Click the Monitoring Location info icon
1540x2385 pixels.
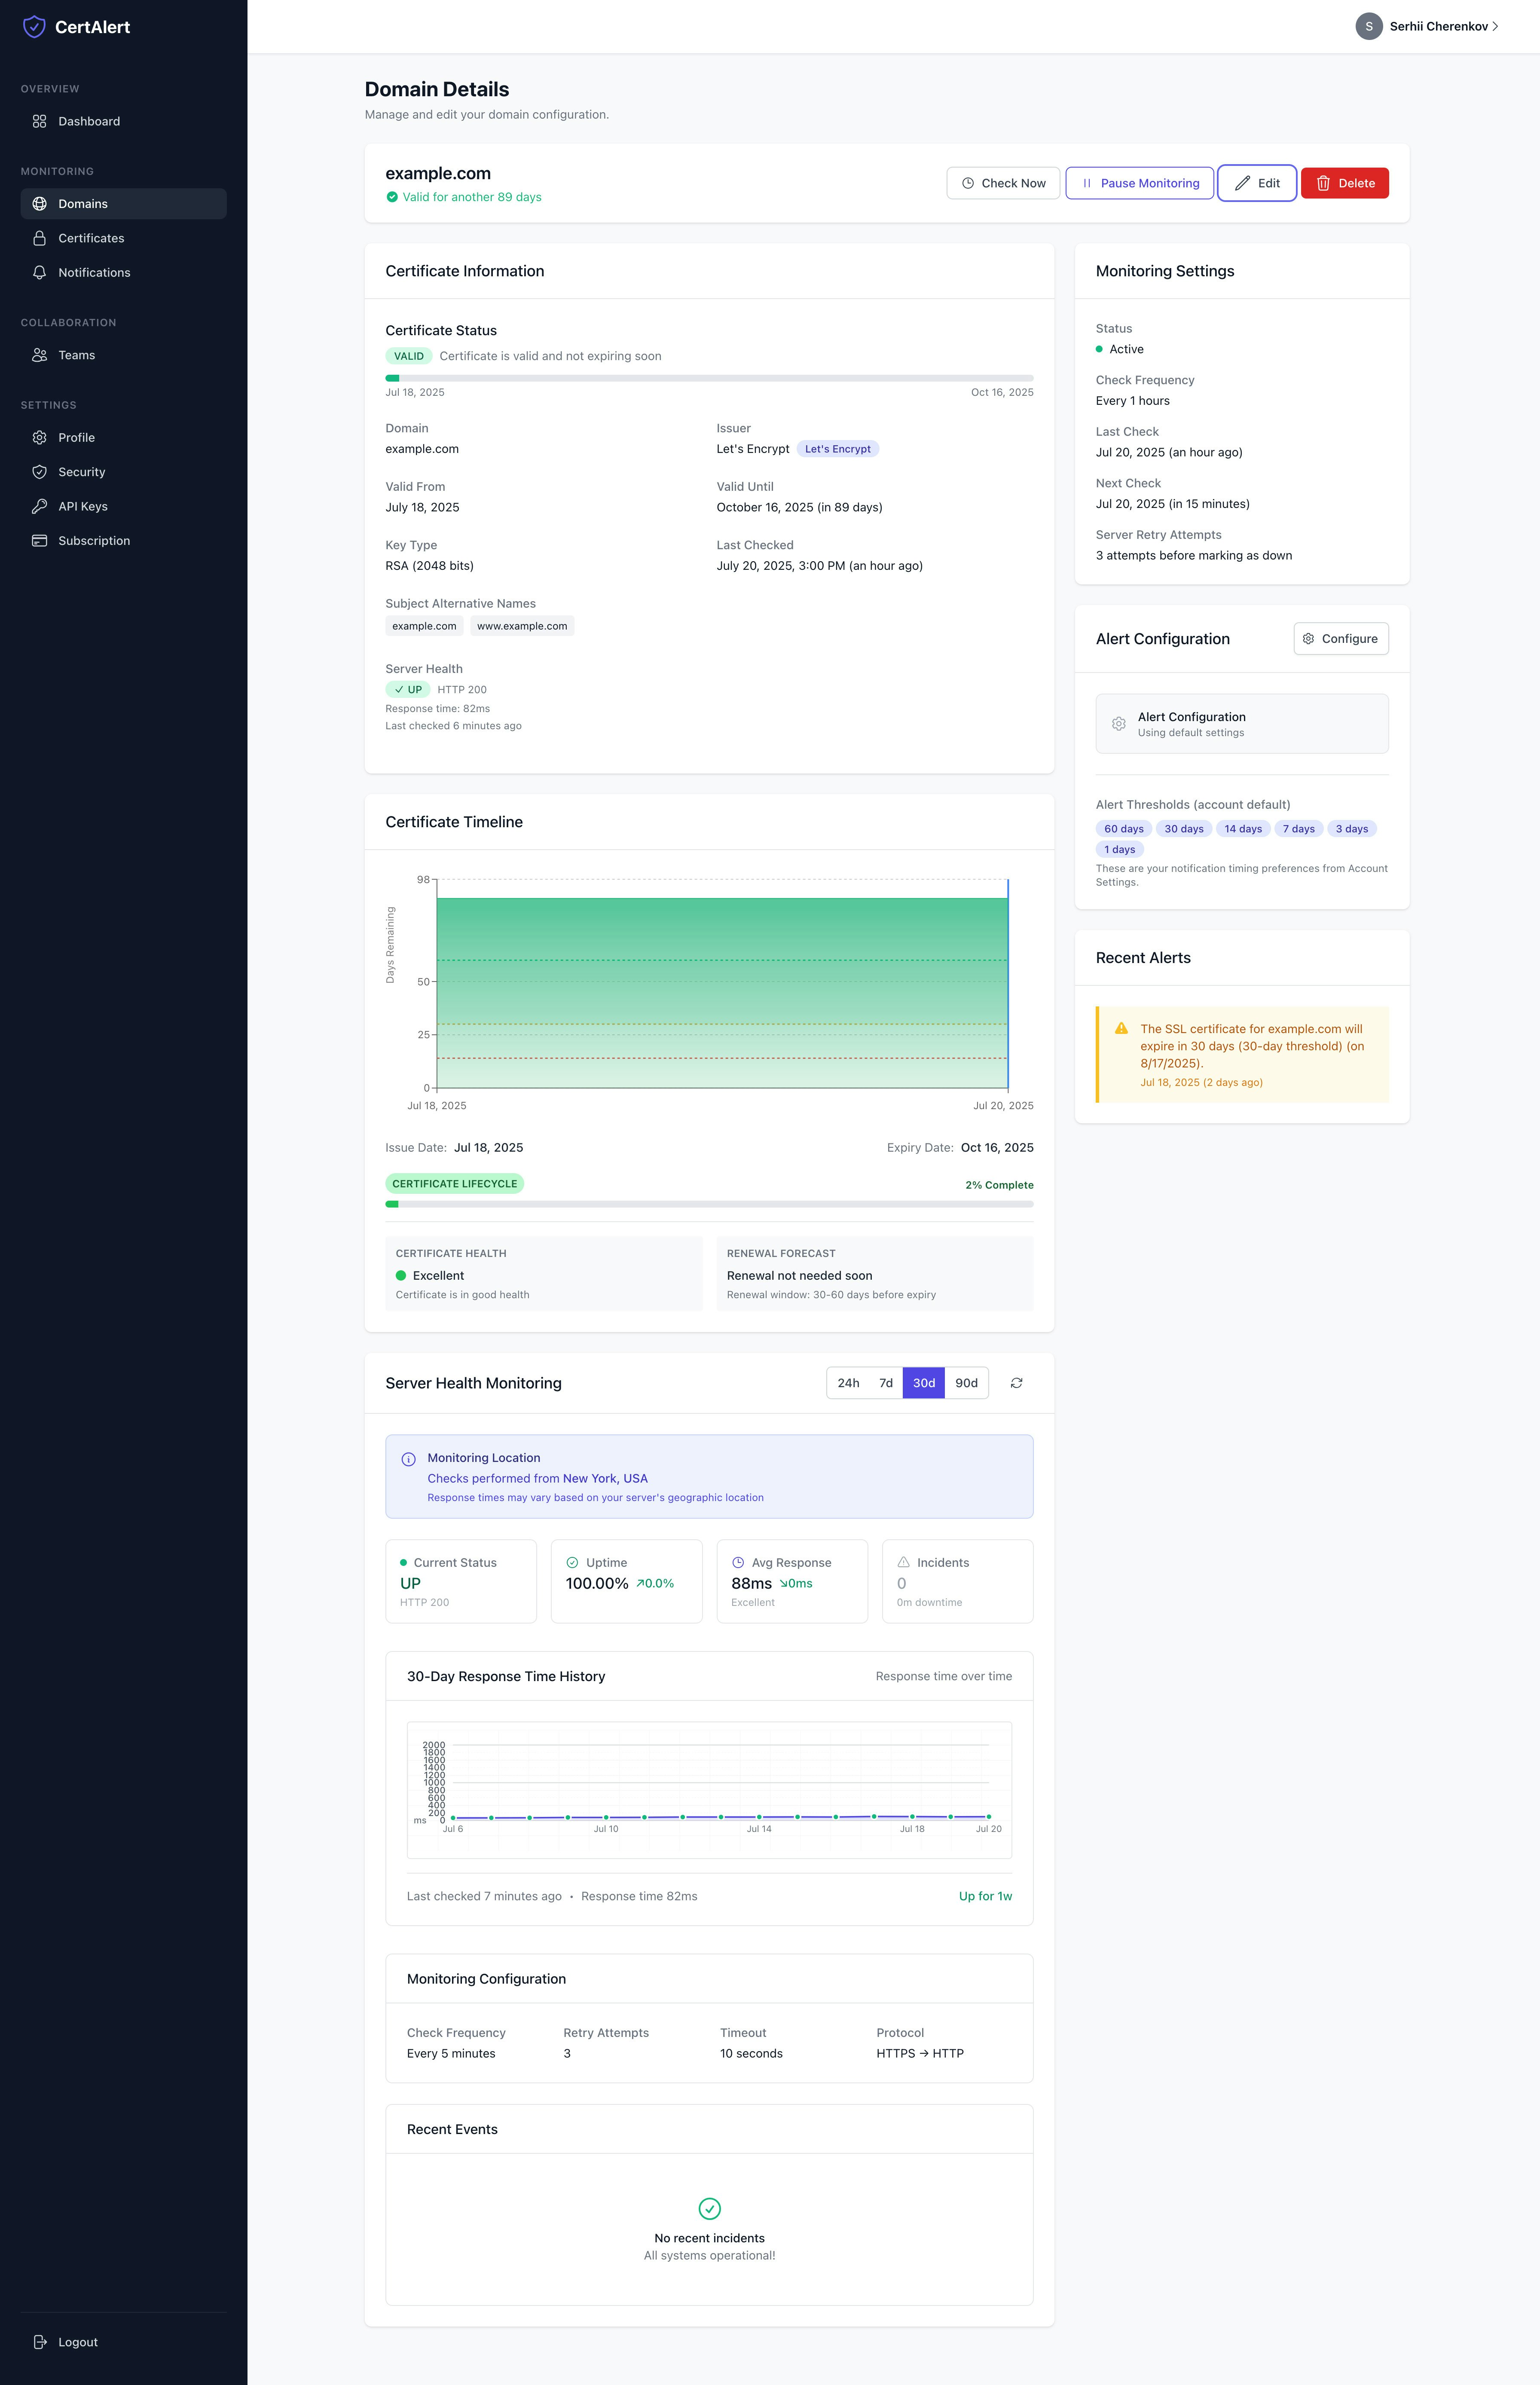[408, 1459]
